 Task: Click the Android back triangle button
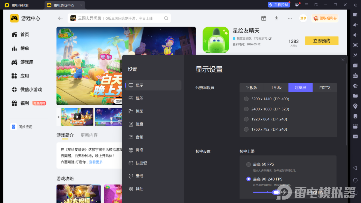[x=355, y=168]
